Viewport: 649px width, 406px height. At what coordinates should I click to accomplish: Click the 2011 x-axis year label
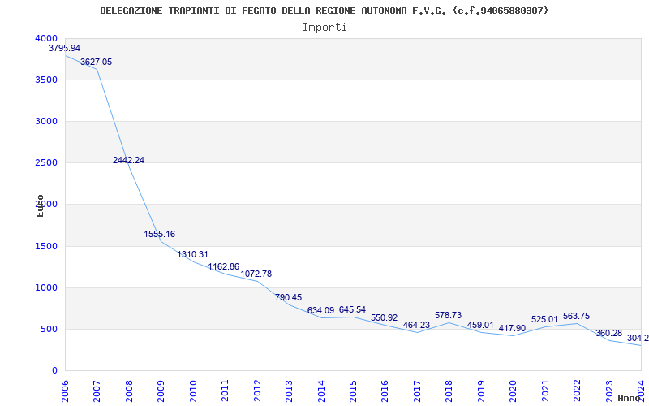pos(225,391)
